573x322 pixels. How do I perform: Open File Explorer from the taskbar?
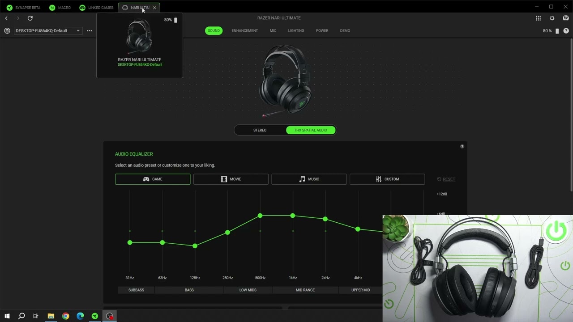[51, 316]
